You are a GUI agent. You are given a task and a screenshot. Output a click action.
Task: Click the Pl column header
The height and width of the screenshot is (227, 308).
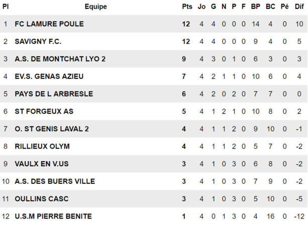6,7
